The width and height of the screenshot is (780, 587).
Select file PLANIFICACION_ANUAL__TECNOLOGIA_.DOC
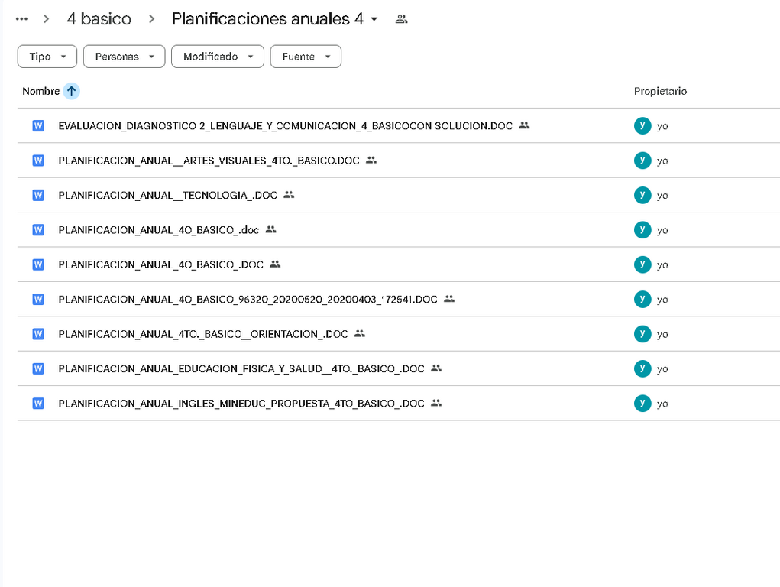pyautogui.click(x=167, y=196)
